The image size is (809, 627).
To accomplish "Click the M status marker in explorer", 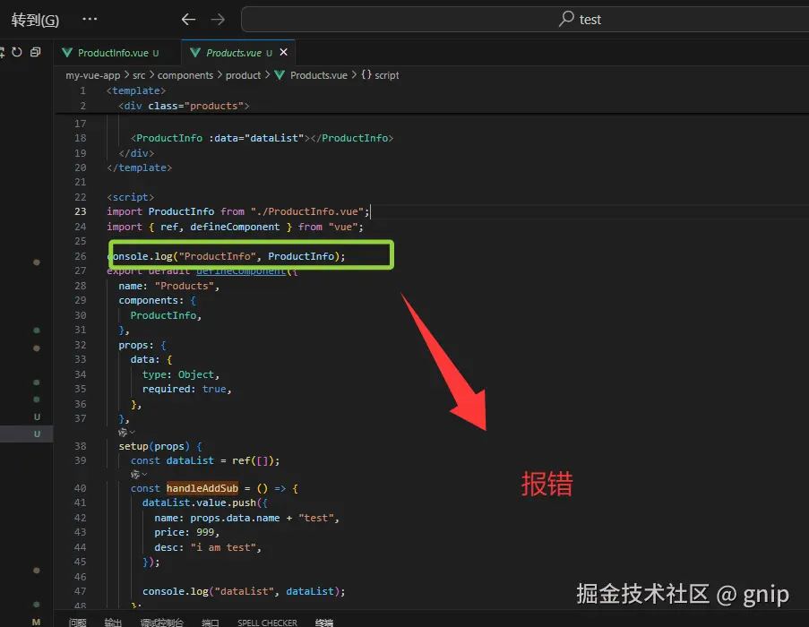I will pyautogui.click(x=36, y=622).
